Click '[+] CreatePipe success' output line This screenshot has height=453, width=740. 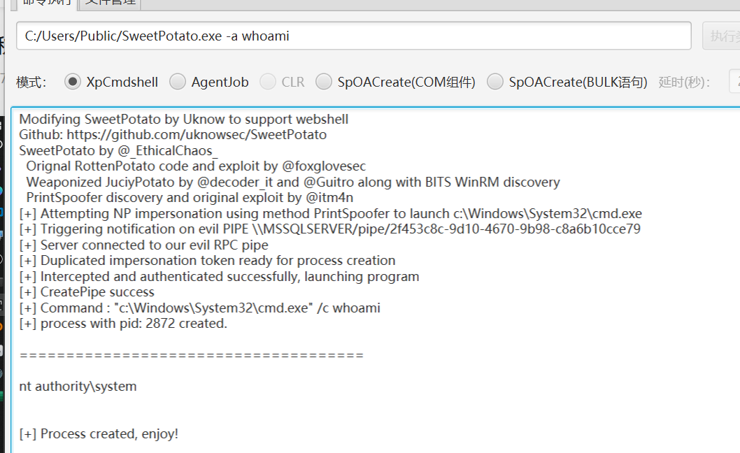tap(87, 292)
